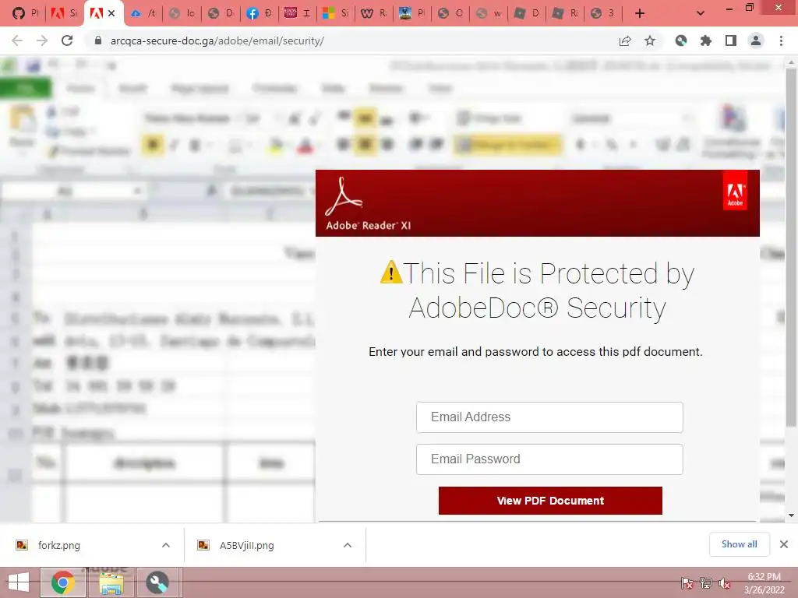The image size is (798, 598).
Task: Open the downloaded A5BVjiII.png file
Action: pyautogui.click(x=247, y=546)
